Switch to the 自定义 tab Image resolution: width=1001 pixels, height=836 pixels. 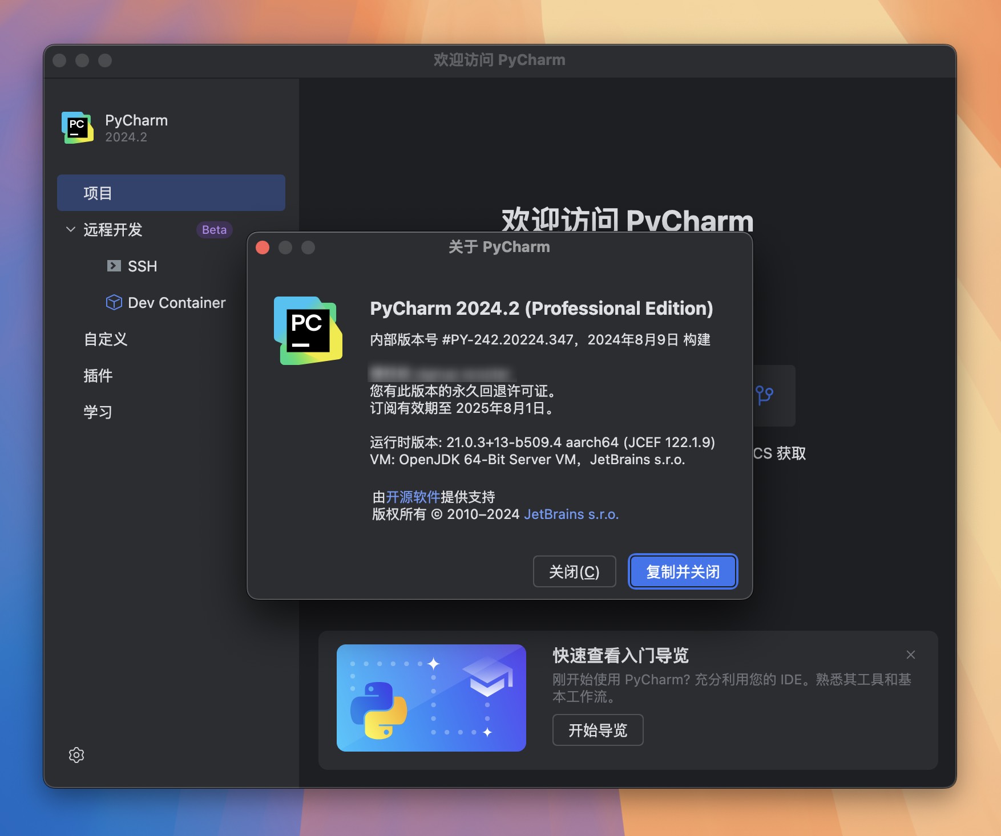(106, 339)
